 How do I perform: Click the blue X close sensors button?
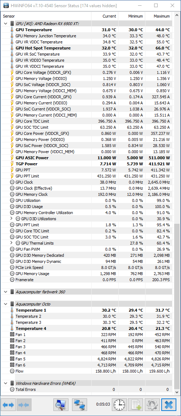pos(169,405)
